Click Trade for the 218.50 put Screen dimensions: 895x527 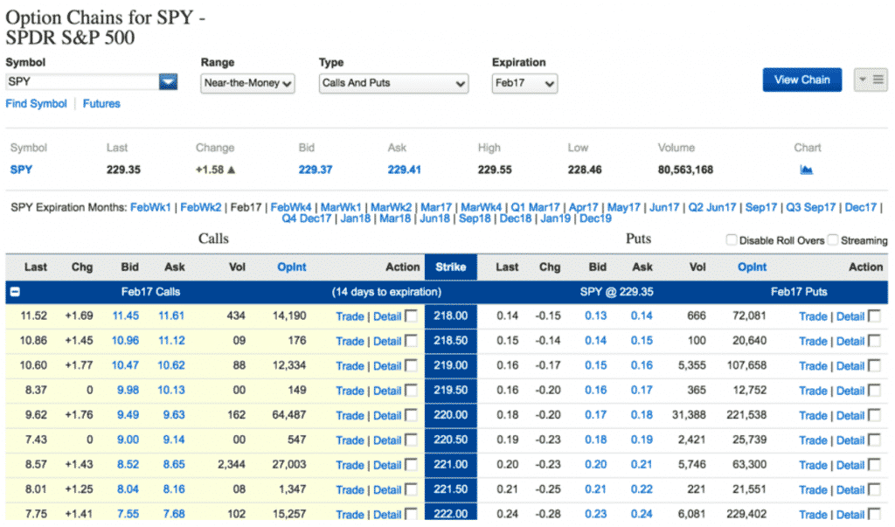(x=813, y=342)
